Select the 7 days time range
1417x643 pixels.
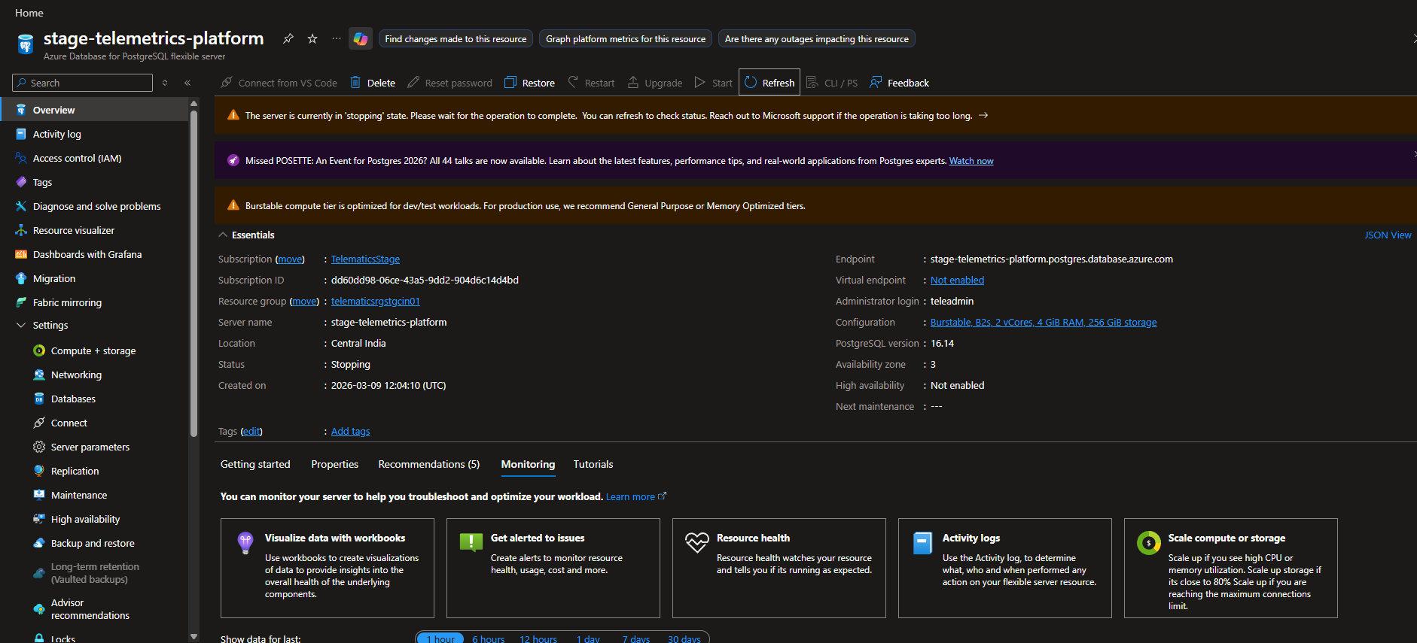(x=636, y=638)
